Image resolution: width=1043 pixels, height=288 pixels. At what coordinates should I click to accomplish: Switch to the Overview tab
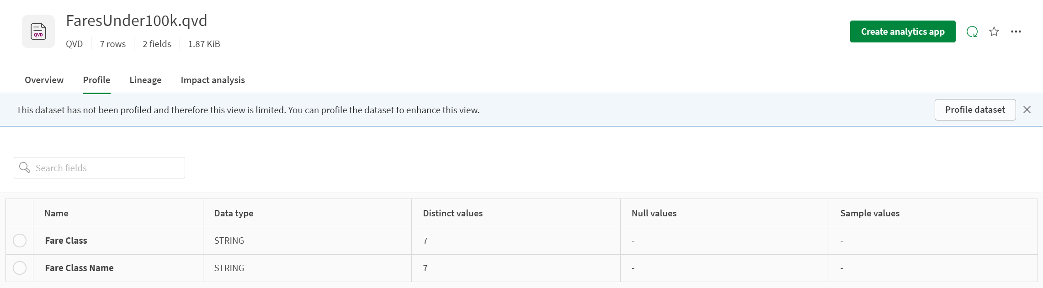pyautogui.click(x=44, y=80)
